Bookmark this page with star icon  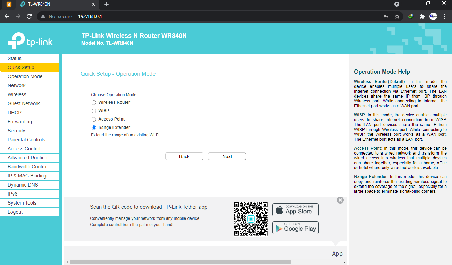(397, 16)
